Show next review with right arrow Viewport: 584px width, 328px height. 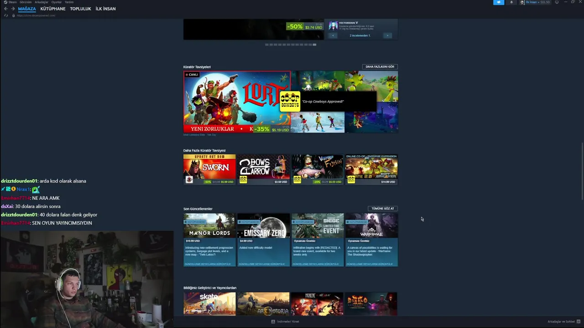click(x=387, y=35)
